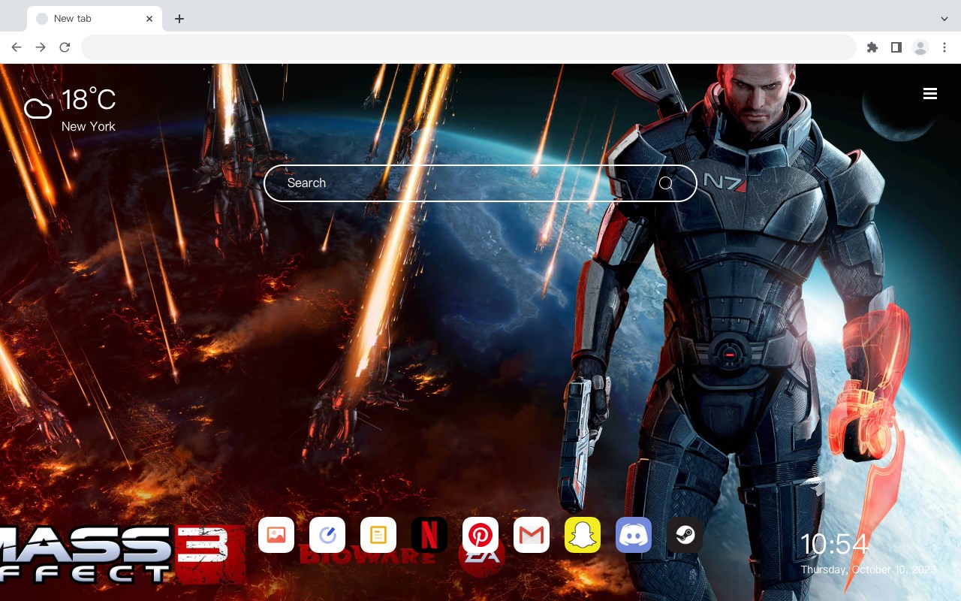The width and height of the screenshot is (961, 601).
Task: Click into the Search input field
Action: [x=480, y=183]
